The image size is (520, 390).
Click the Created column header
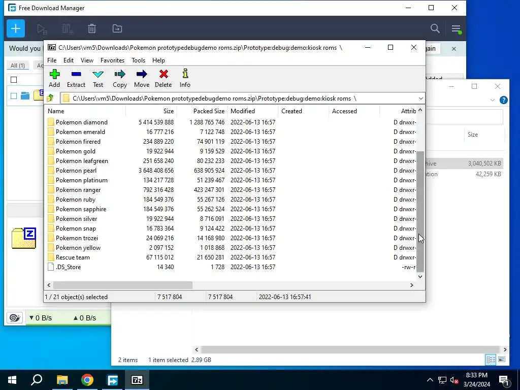coord(304,111)
